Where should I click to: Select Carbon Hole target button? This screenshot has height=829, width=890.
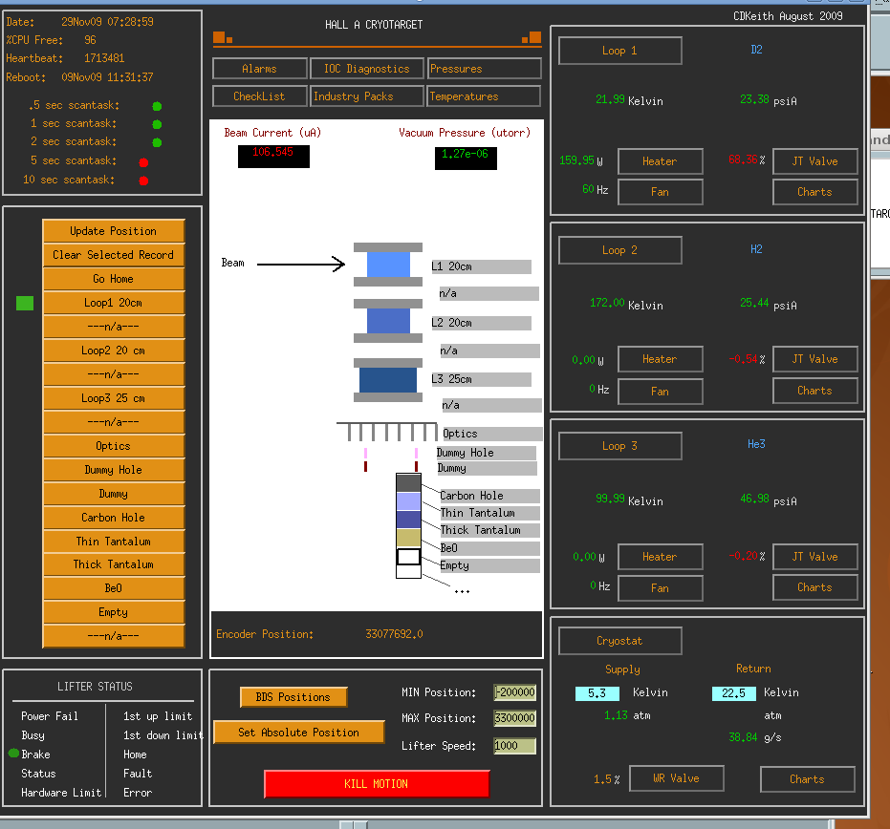click(x=114, y=517)
